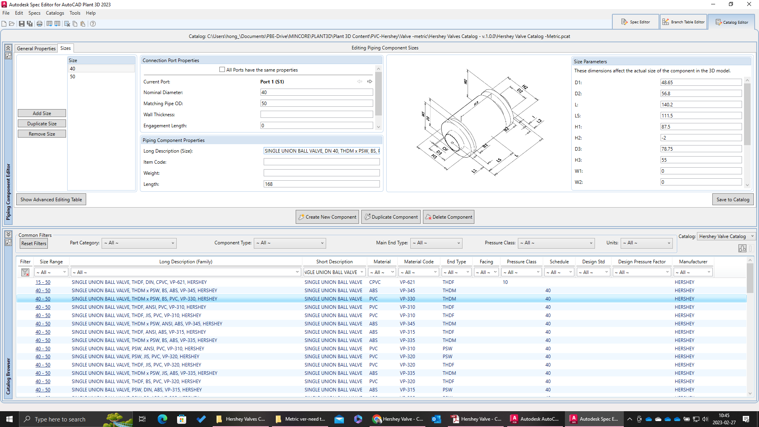Click the Duplicate Component button
759x427 pixels.
(x=391, y=217)
